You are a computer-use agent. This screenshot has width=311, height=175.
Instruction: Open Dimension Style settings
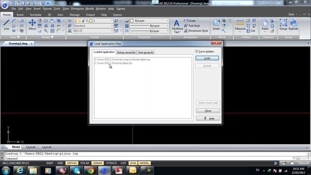(x=196, y=31)
